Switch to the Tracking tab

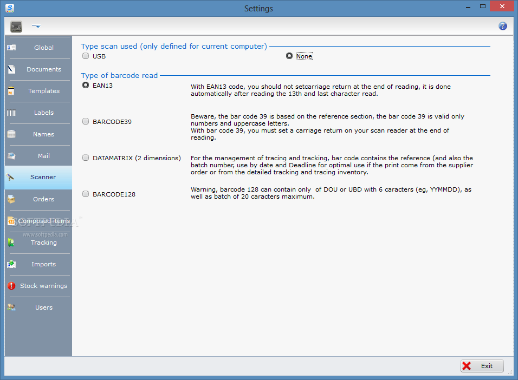[38, 243]
